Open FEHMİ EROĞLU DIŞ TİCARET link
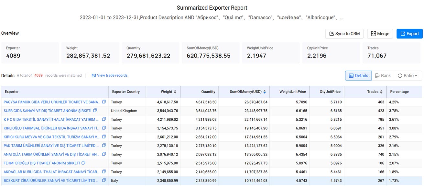Screen dimensions: 424x186 point(42,163)
